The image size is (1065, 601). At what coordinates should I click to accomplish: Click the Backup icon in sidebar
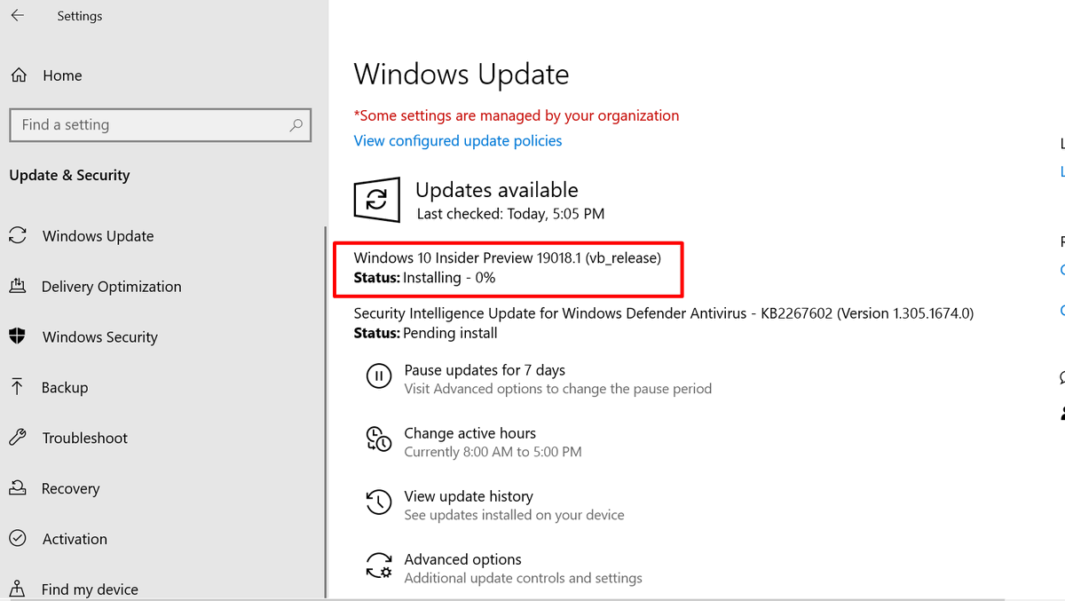[x=18, y=387]
